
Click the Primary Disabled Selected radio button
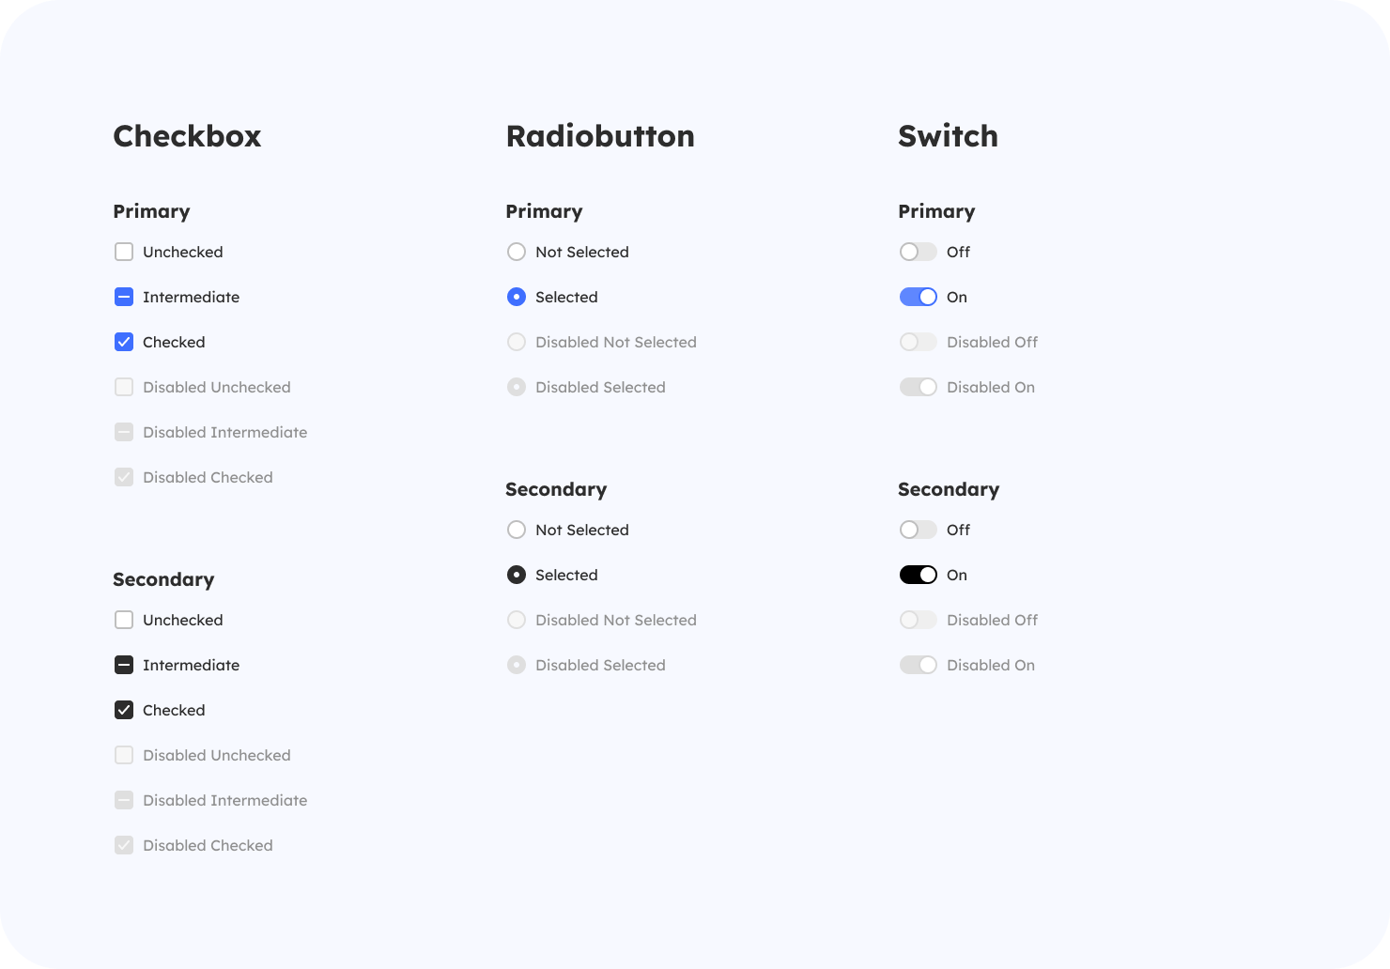(x=517, y=387)
